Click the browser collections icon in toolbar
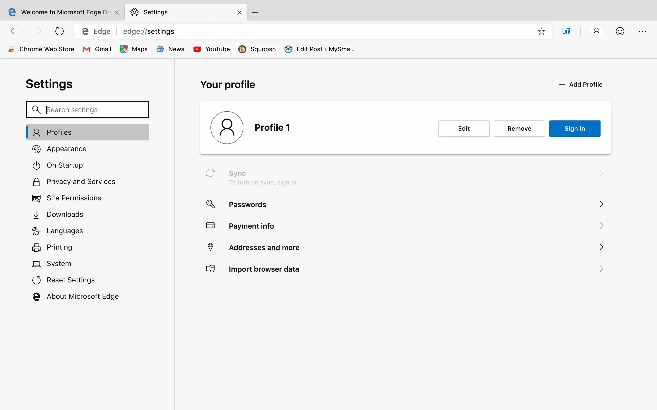Viewport: 657px width, 410px height. [x=566, y=31]
